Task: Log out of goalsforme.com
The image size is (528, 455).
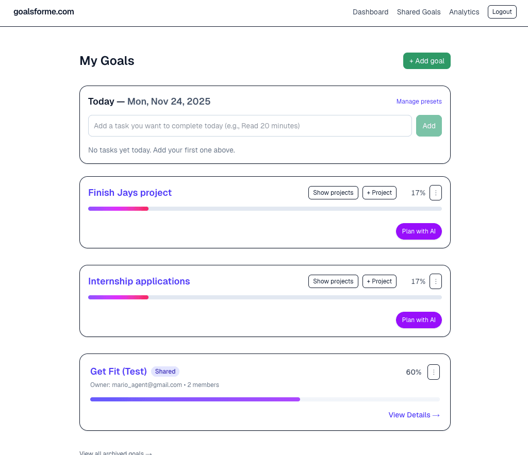Action: click(x=502, y=11)
